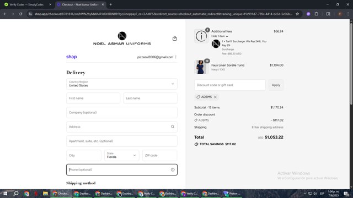Open the State dropdown showing Florida
The height and width of the screenshot is (198, 353).
121,155
